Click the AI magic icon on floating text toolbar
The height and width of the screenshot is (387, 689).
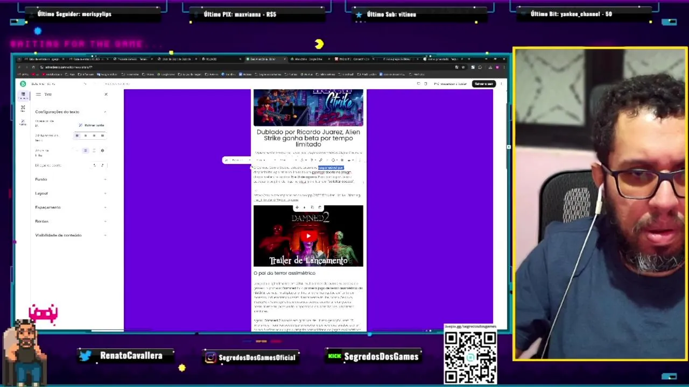click(226, 160)
